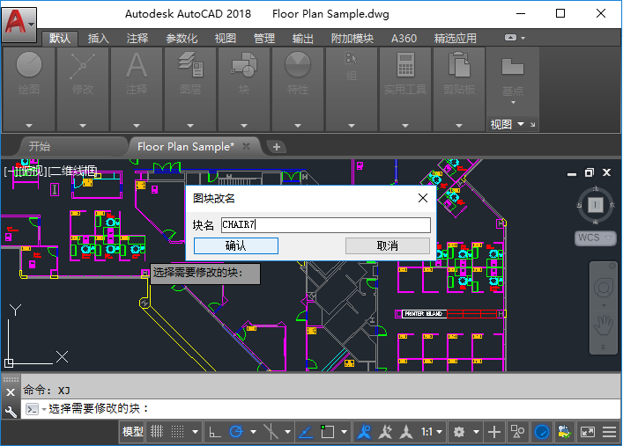Screen dimensions: 623x446
Task: Toggle object snap tracking
Action: tap(306, 432)
